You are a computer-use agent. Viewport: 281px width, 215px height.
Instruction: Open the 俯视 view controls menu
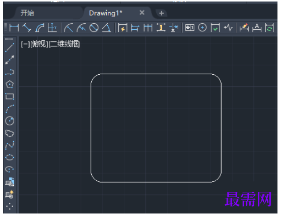39,44
